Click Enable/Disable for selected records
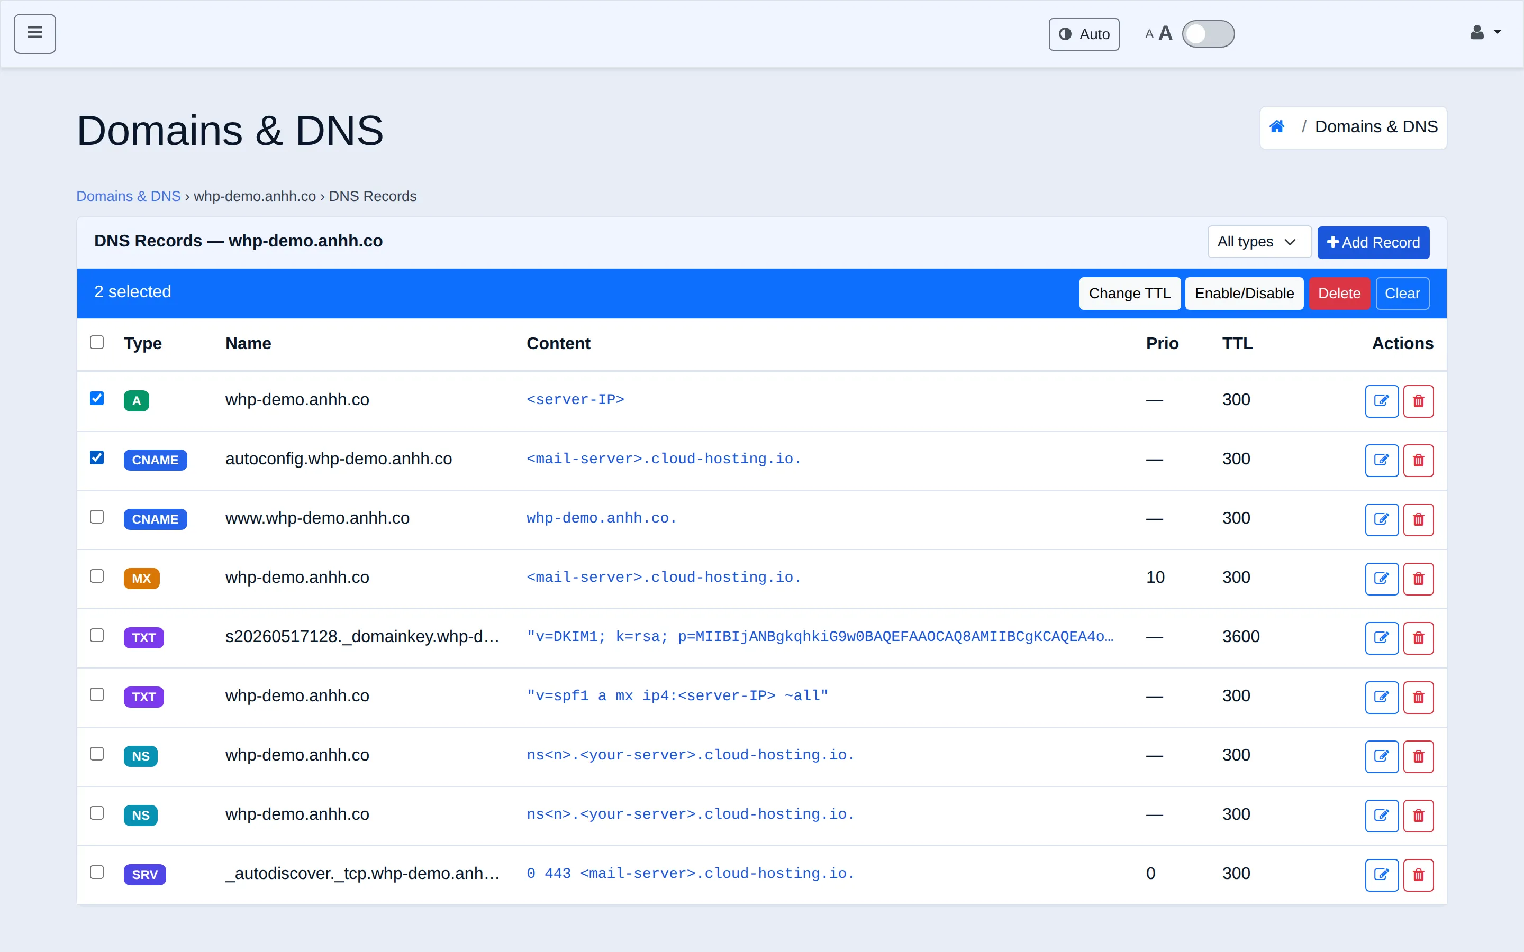 point(1244,294)
